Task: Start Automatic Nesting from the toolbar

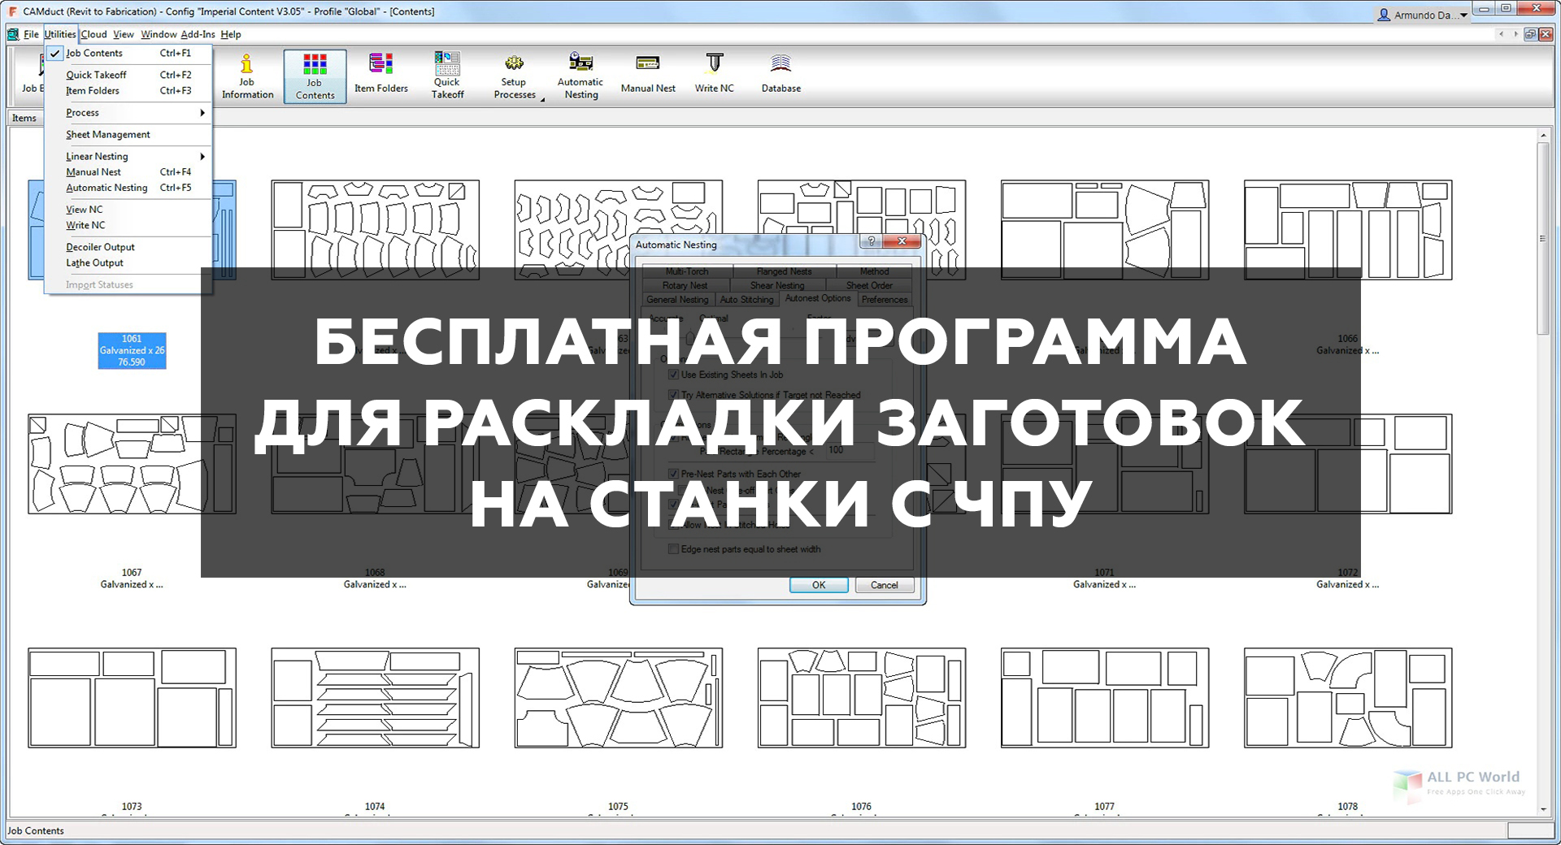Action: point(580,76)
